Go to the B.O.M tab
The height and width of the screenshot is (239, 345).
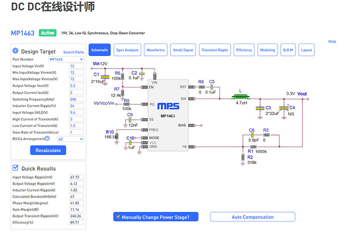(288, 50)
